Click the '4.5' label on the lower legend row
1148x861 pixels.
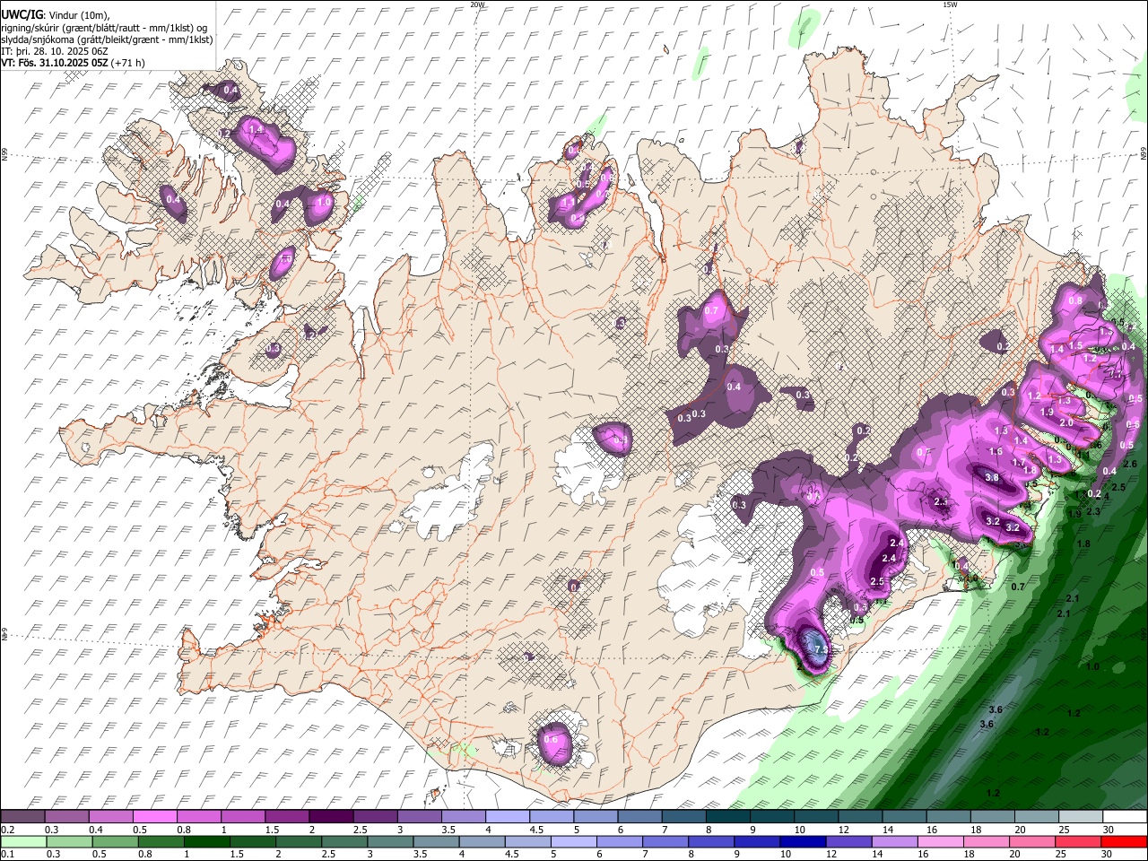pyautogui.click(x=510, y=854)
